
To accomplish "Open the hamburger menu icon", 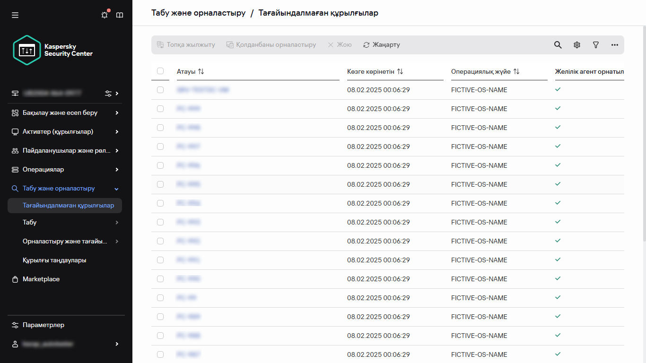I will [x=15, y=15].
